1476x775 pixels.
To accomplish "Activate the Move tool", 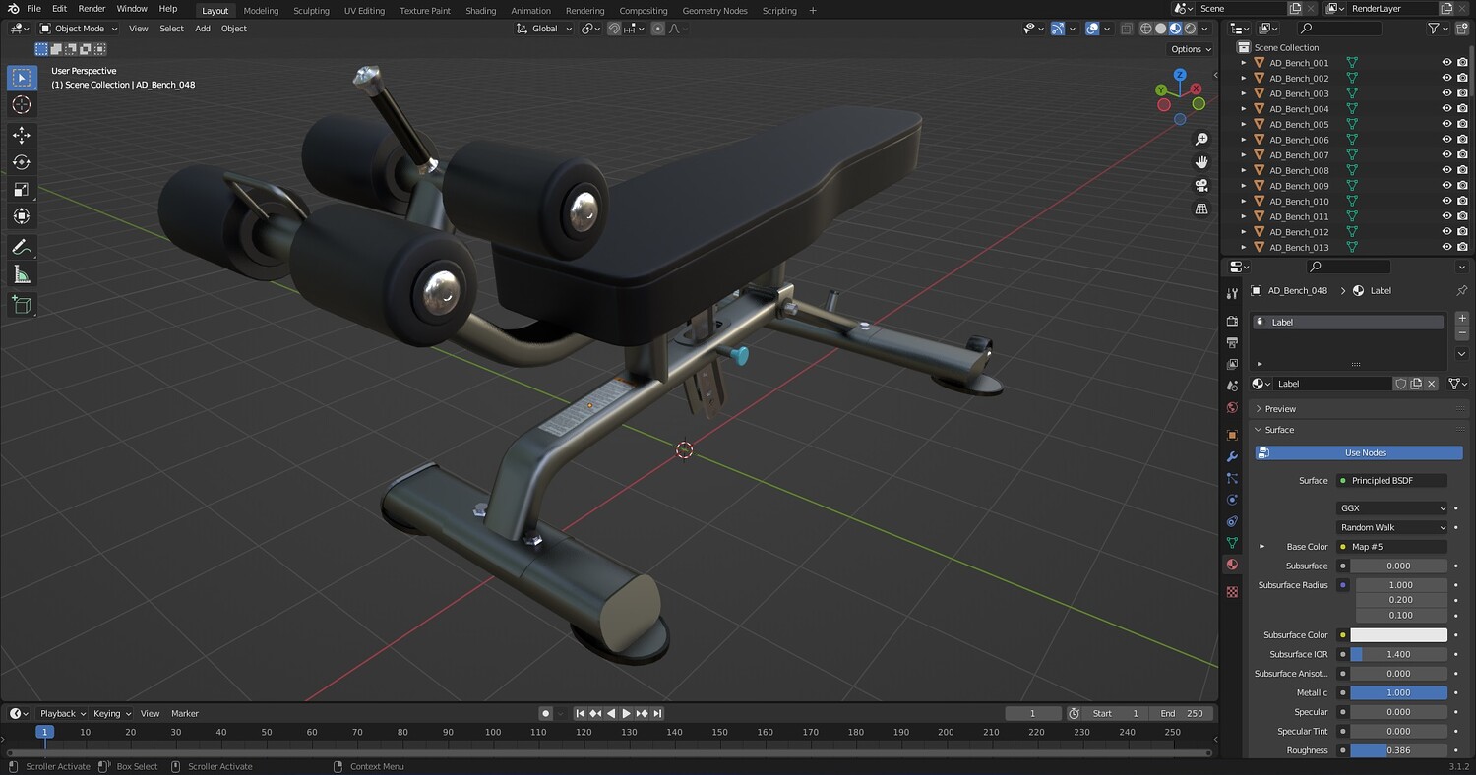I will click(22, 135).
